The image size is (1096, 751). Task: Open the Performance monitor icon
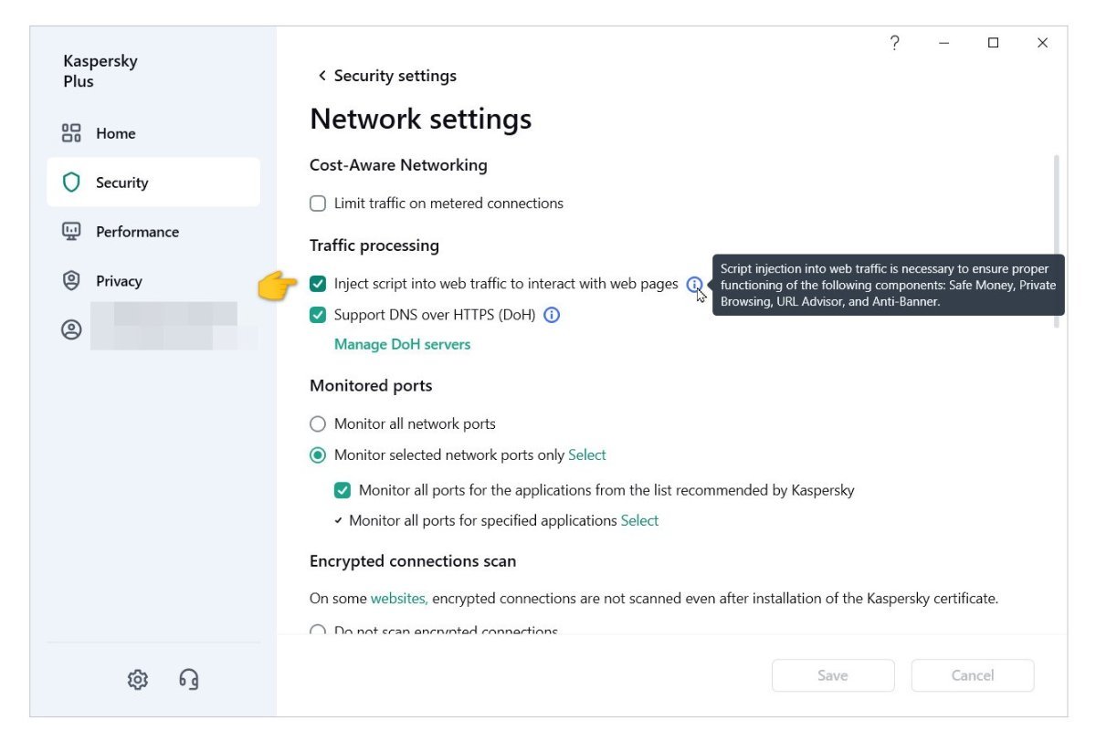click(x=71, y=232)
